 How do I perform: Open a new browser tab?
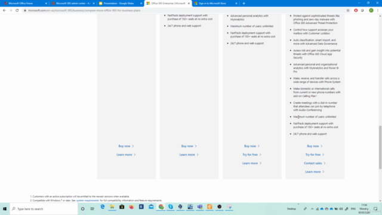click(244, 4)
